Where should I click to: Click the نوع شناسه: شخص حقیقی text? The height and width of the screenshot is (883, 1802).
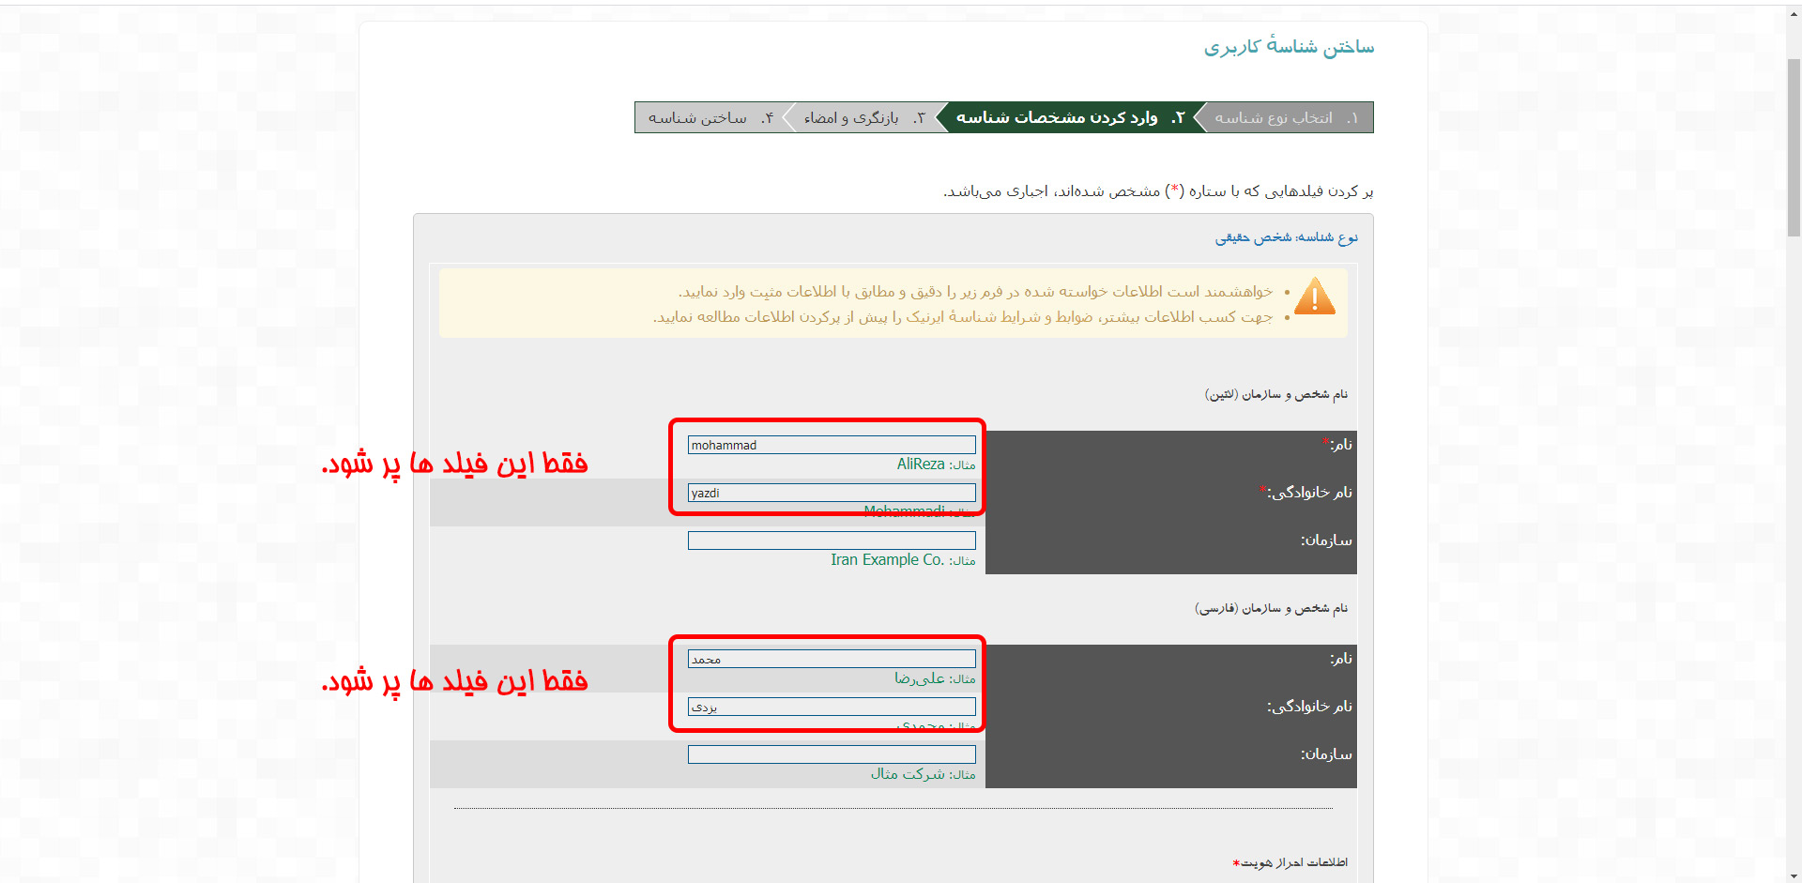(x=1286, y=237)
